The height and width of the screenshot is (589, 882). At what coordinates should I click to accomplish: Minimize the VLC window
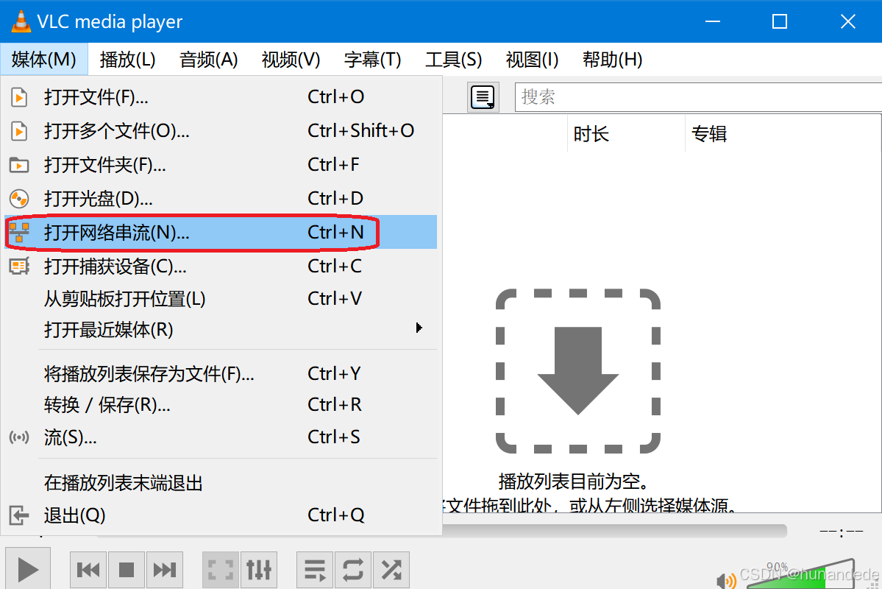tap(713, 21)
